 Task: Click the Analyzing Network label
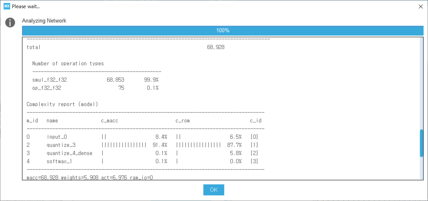pyautogui.click(x=44, y=21)
